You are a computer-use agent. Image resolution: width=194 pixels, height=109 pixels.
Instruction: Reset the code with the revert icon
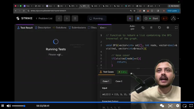(159, 28)
